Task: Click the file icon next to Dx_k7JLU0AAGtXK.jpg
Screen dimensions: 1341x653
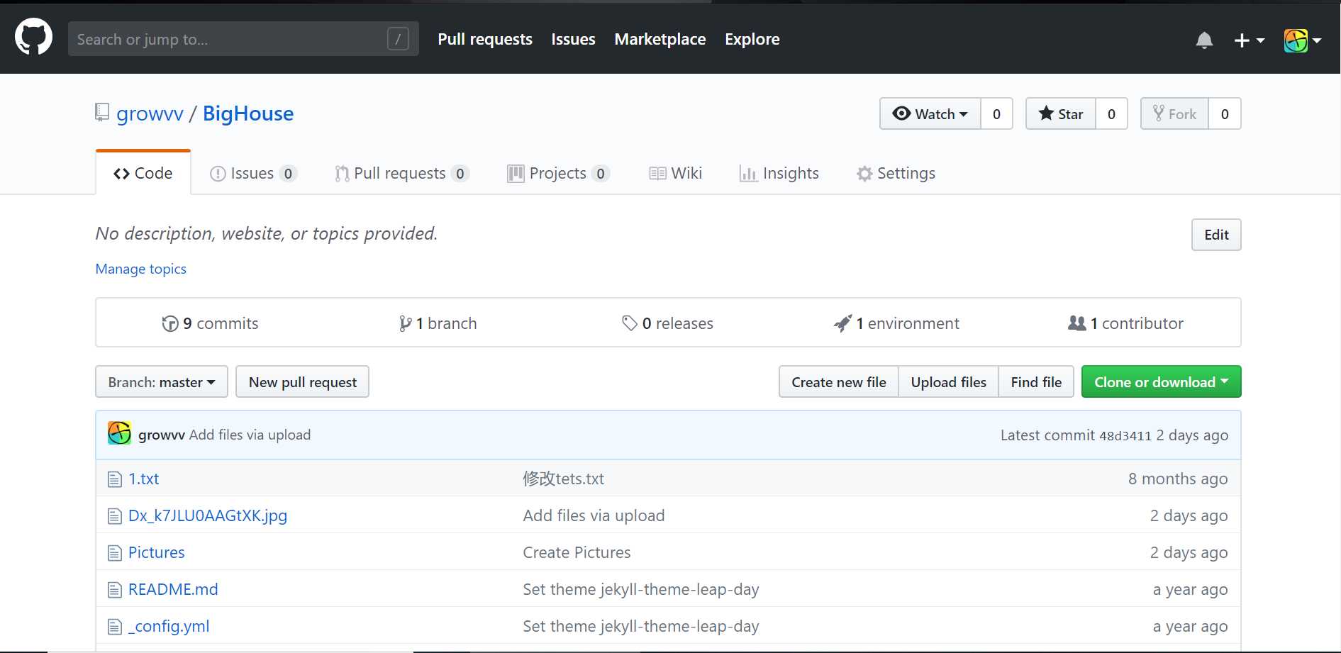Action: point(115,516)
